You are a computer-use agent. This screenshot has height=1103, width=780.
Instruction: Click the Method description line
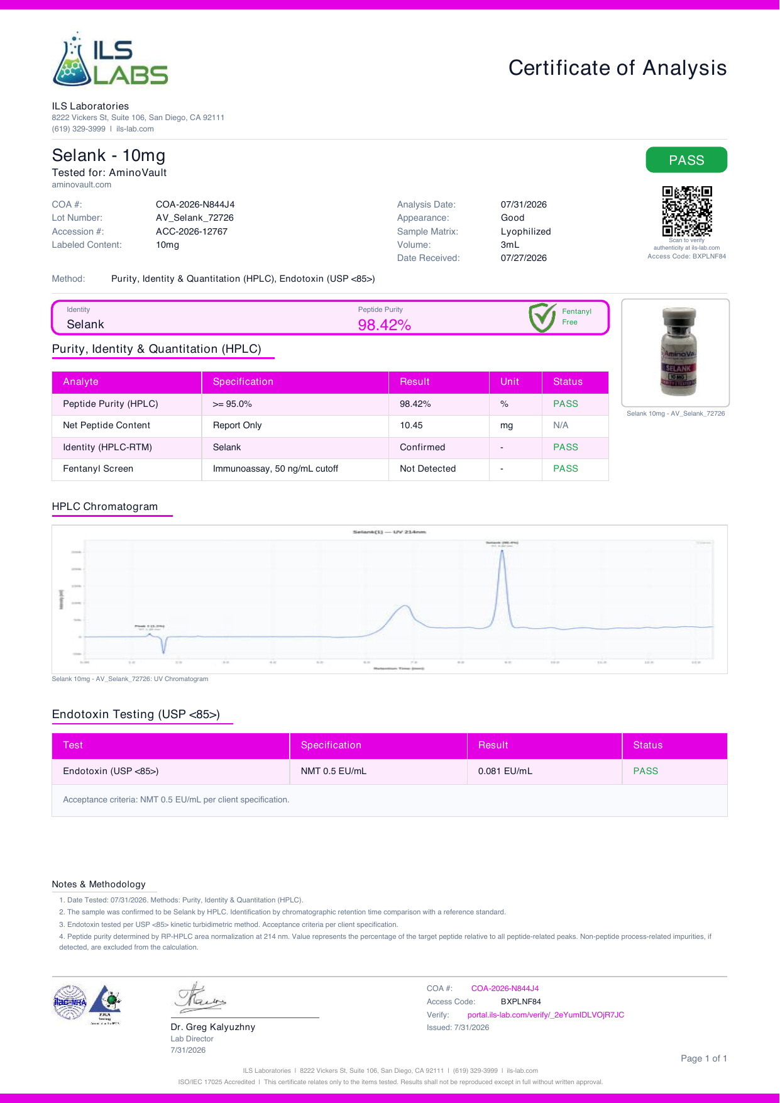click(243, 279)
